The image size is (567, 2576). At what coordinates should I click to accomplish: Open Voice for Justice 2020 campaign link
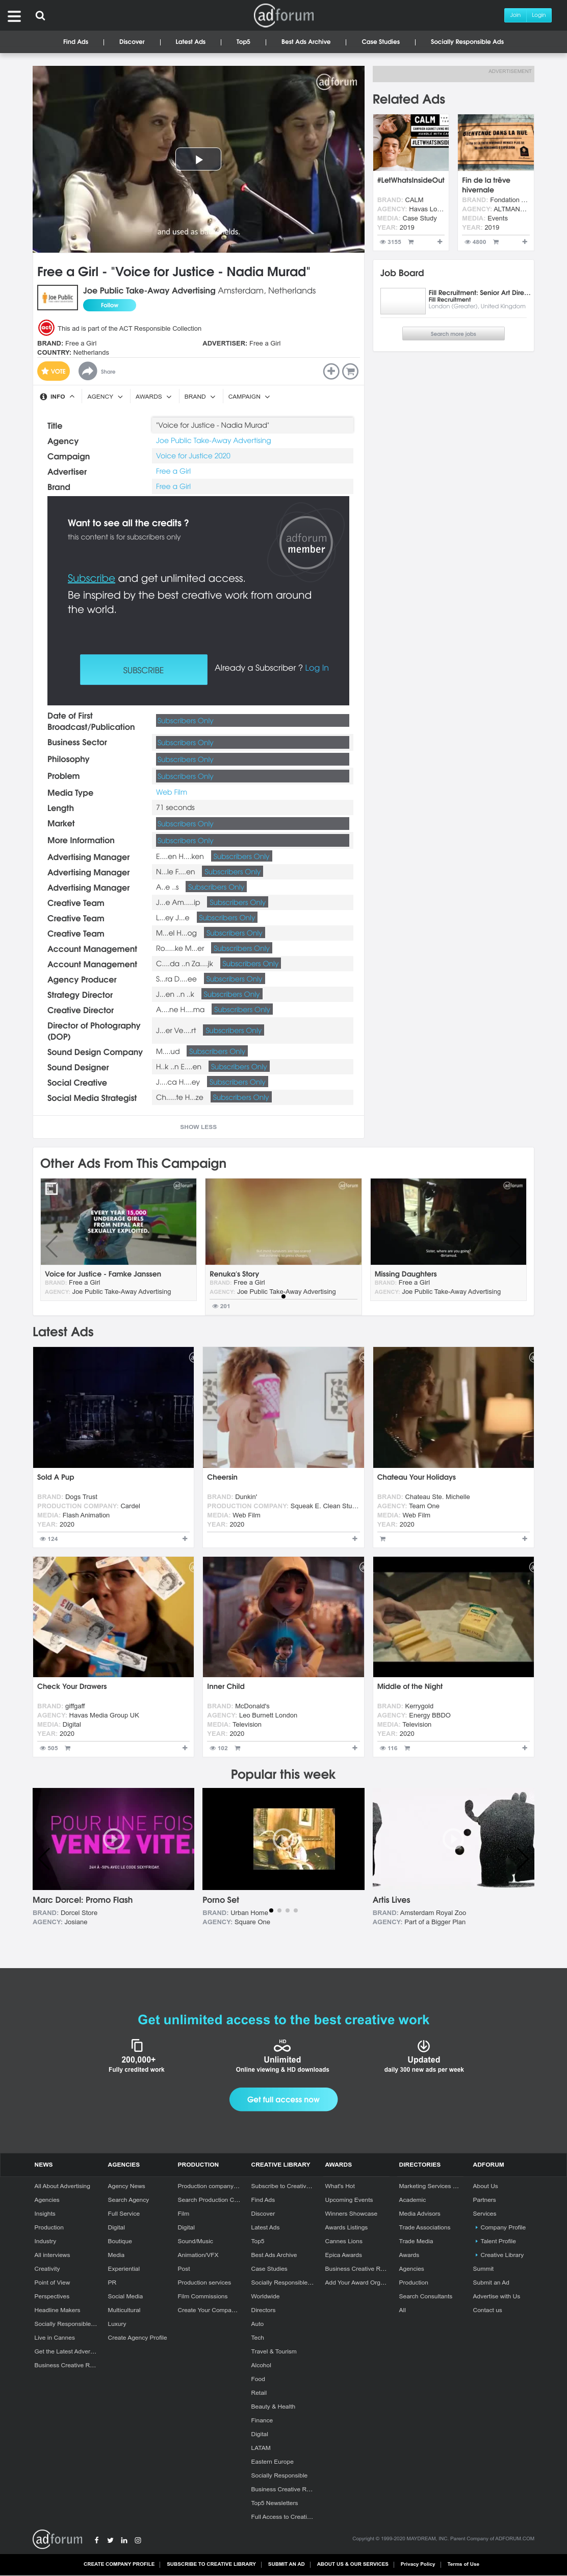[193, 456]
